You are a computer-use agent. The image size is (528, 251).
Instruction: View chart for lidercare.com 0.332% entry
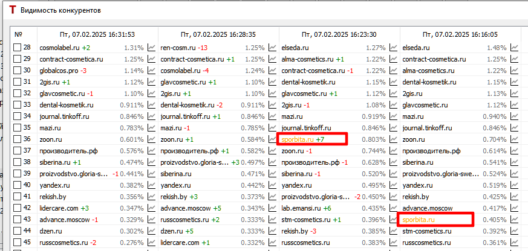coord(272,243)
